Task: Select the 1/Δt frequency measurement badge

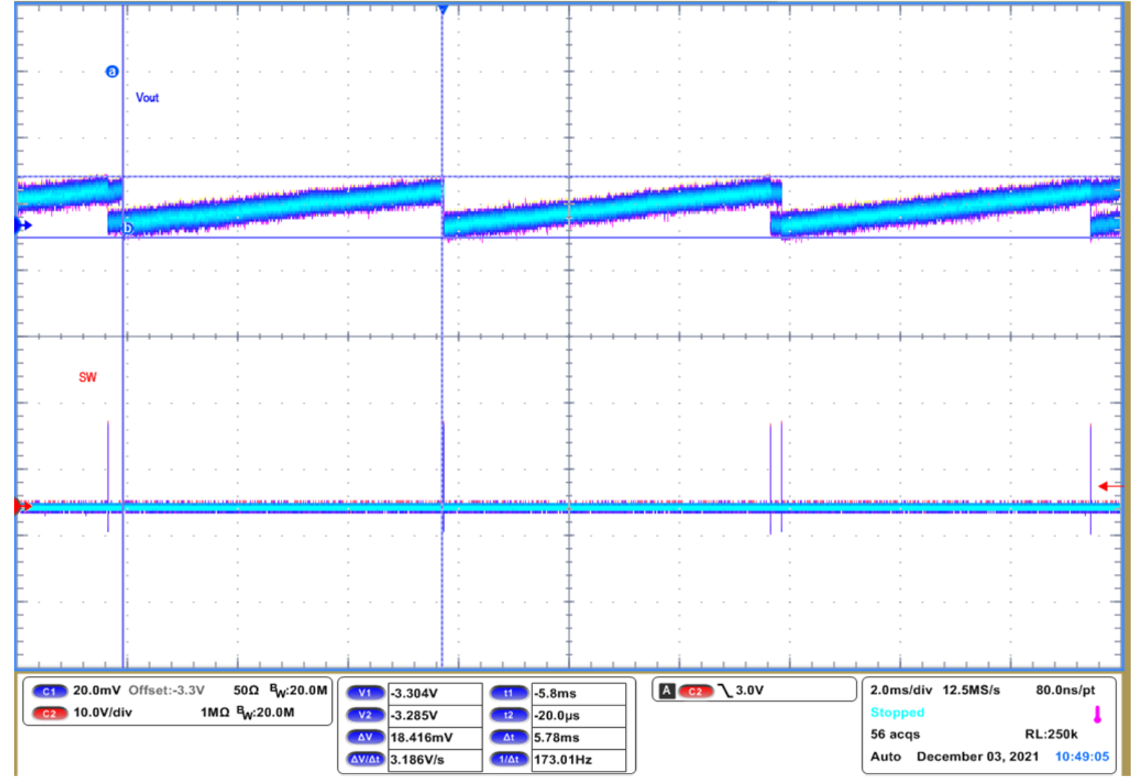Action: (508, 758)
